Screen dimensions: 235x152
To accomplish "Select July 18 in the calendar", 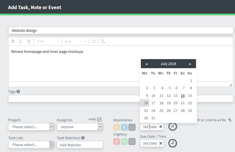I will (161, 103).
